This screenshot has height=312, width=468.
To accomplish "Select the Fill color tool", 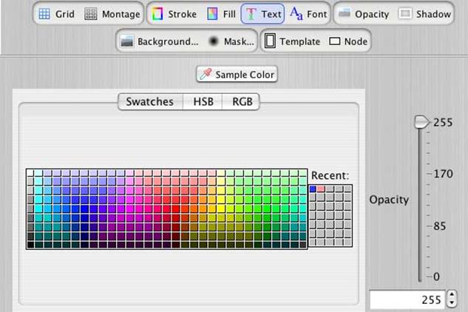I will pos(222,14).
